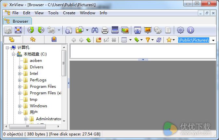Click the Print icon
Viewport: 219px width, 140px height.
click(x=105, y=30)
